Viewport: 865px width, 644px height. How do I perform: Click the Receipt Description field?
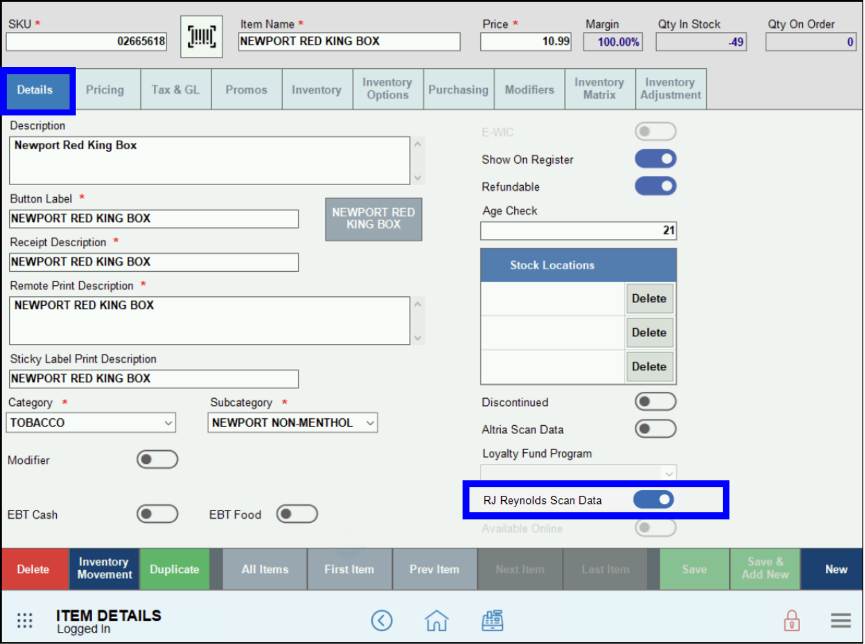coord(154,262)
